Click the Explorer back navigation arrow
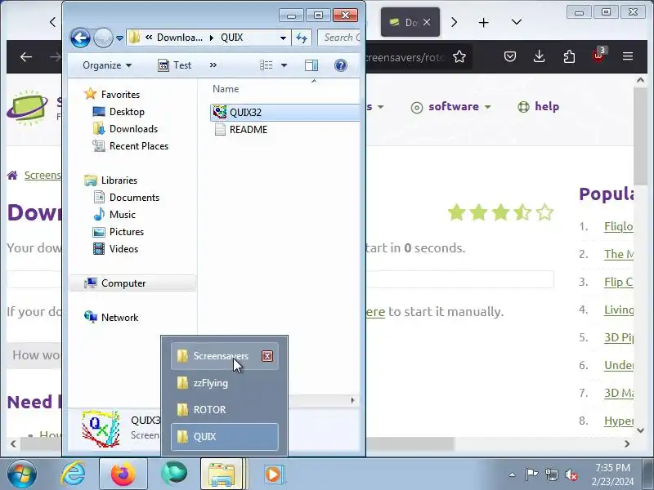 tap(80, 38)
